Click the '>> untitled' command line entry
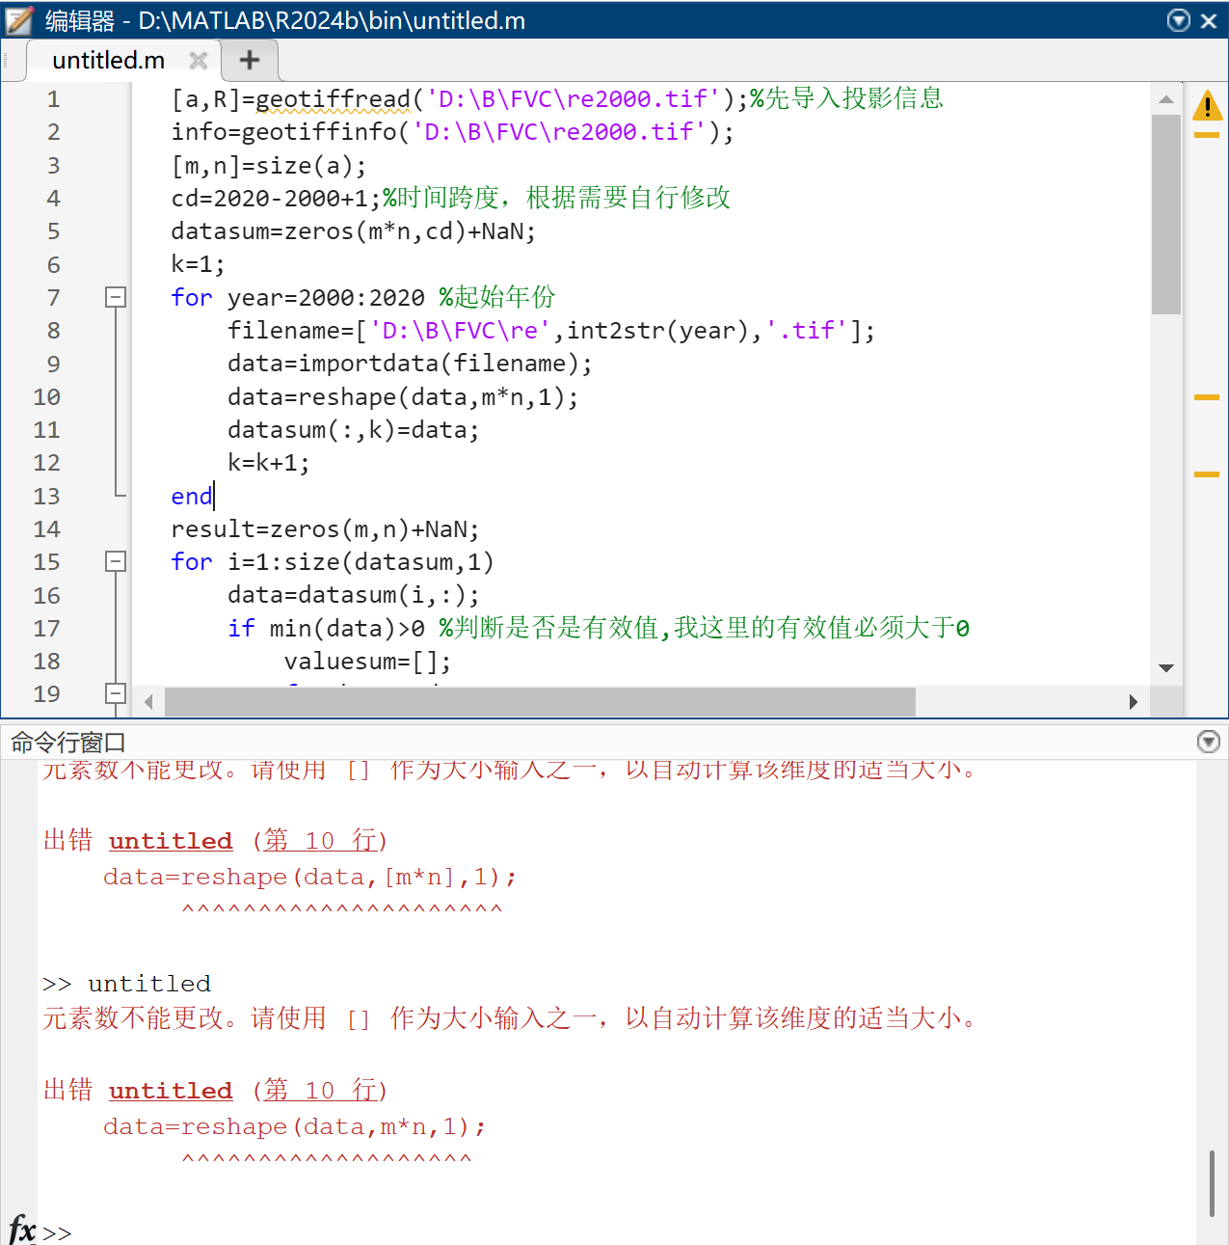1229x1245 pixels. pyautogui.click(x=126, y=984)
